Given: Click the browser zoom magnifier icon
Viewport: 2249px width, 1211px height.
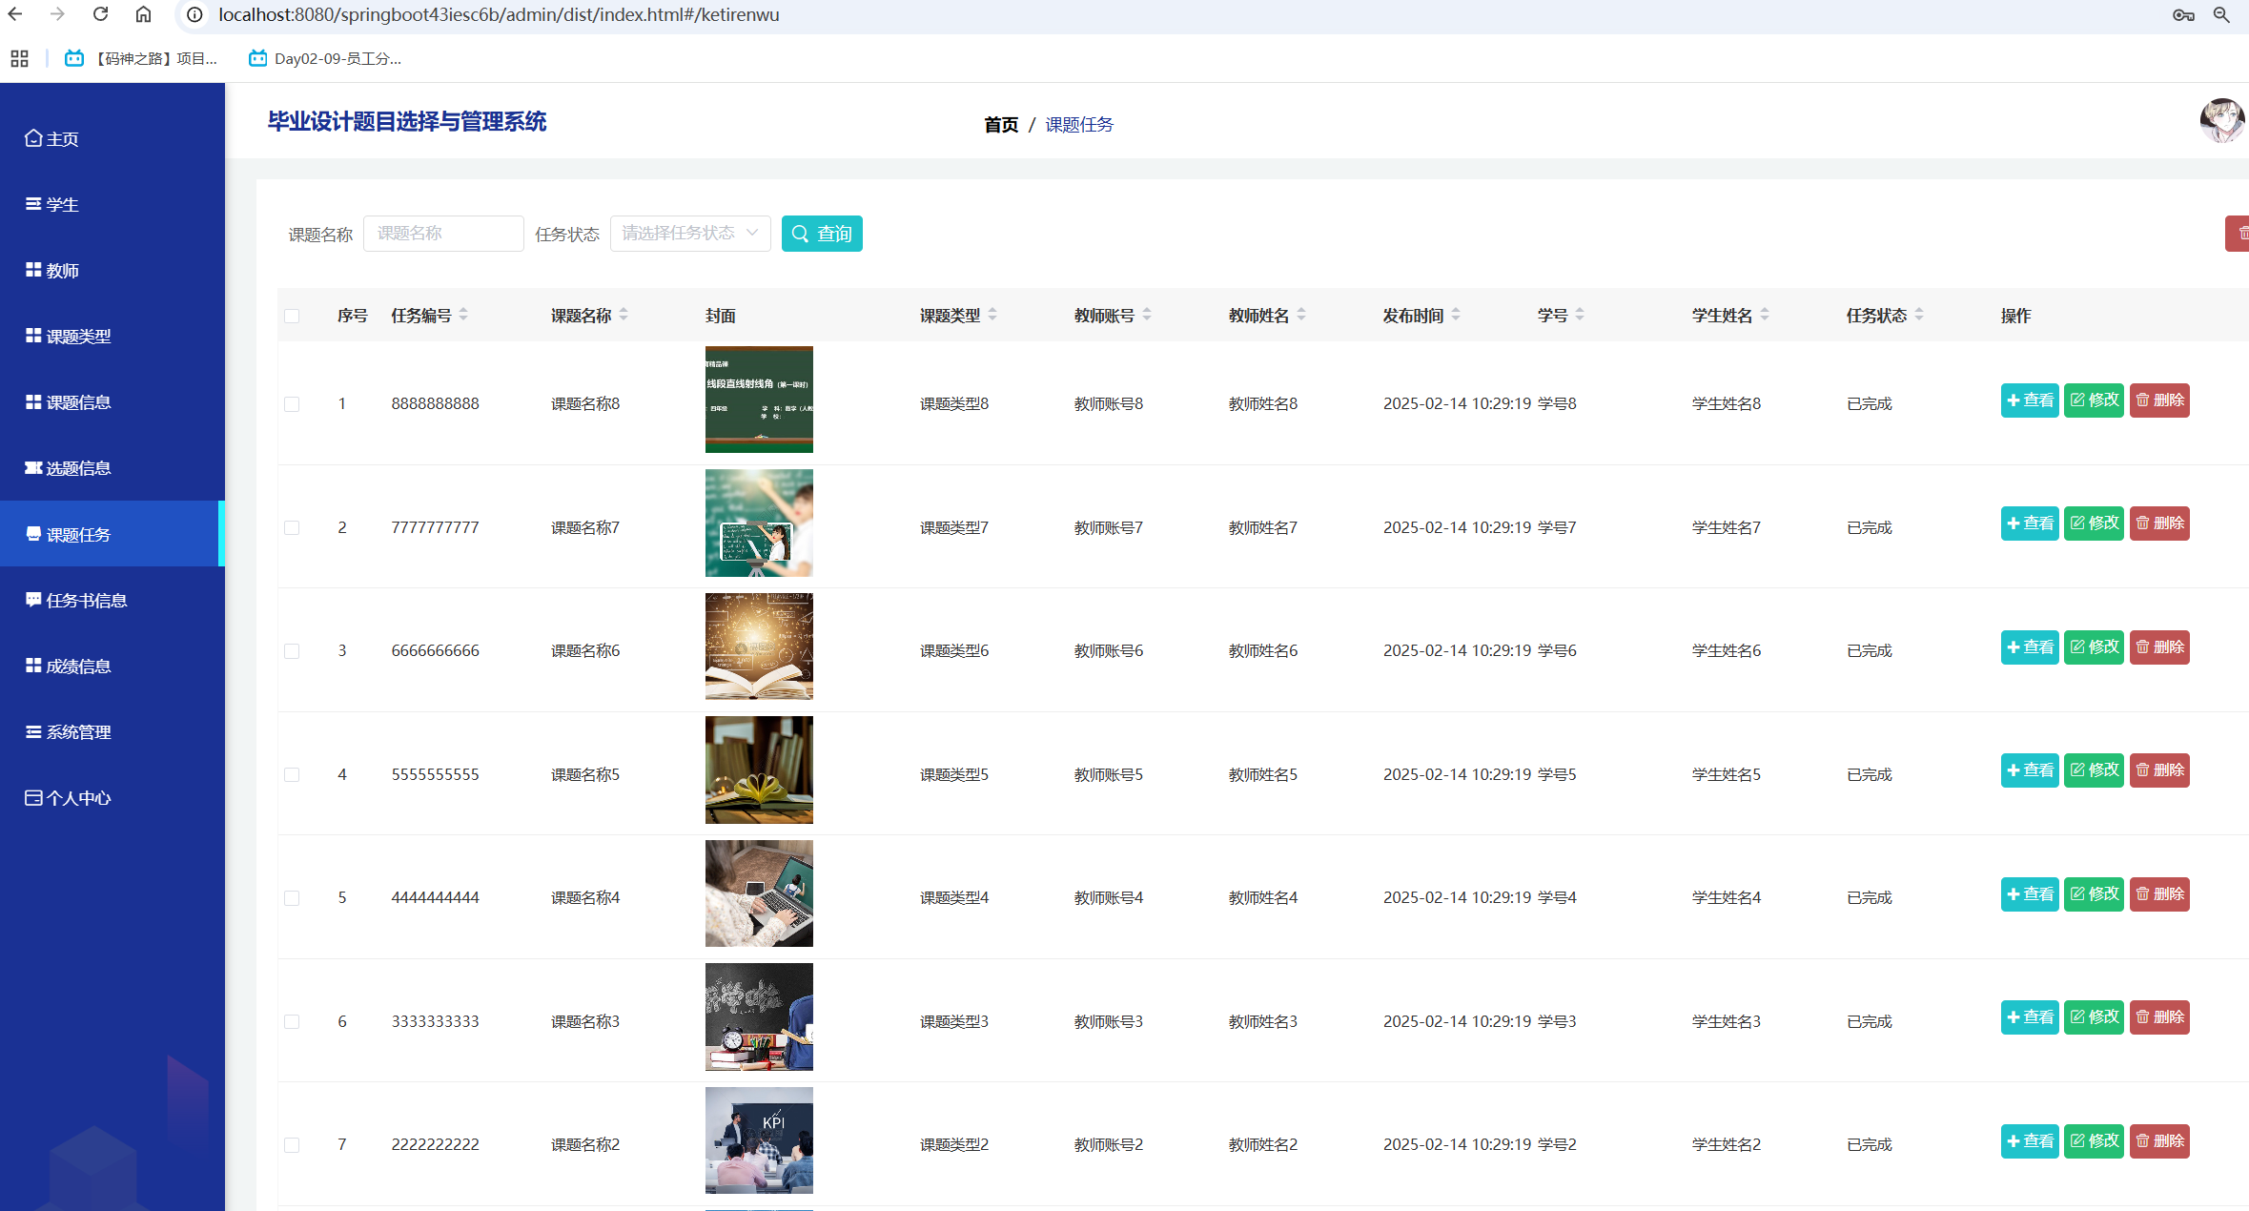Looking at the screenshot, I should (2221, 14).
